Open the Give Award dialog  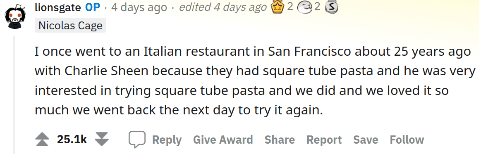click(x=223, y=140)
